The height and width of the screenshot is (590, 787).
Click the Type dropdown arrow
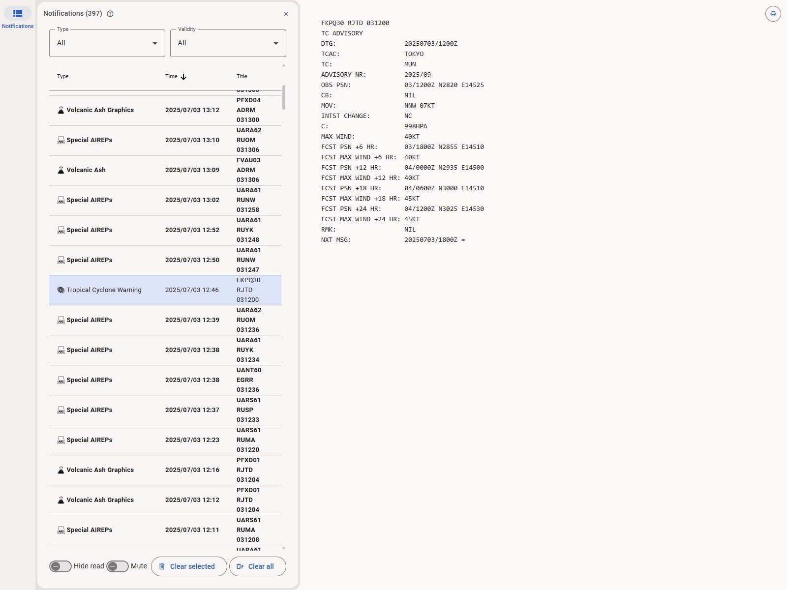[155, 43]
